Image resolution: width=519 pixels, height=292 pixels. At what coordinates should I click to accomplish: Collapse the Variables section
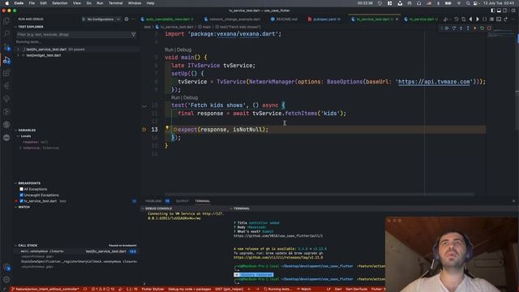click(15, 130)
